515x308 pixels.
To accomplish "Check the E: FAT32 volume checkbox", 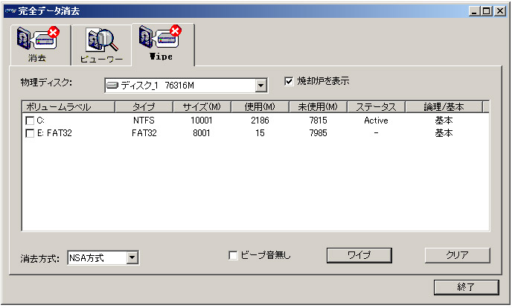I will point(30,133).
